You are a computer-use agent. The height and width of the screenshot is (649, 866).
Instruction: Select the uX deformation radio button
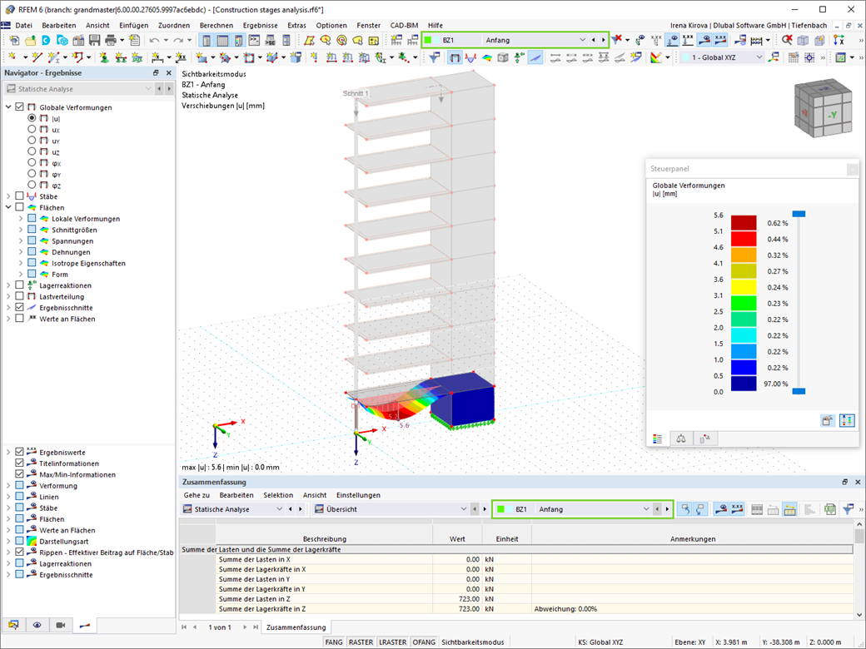pos(32,129)
